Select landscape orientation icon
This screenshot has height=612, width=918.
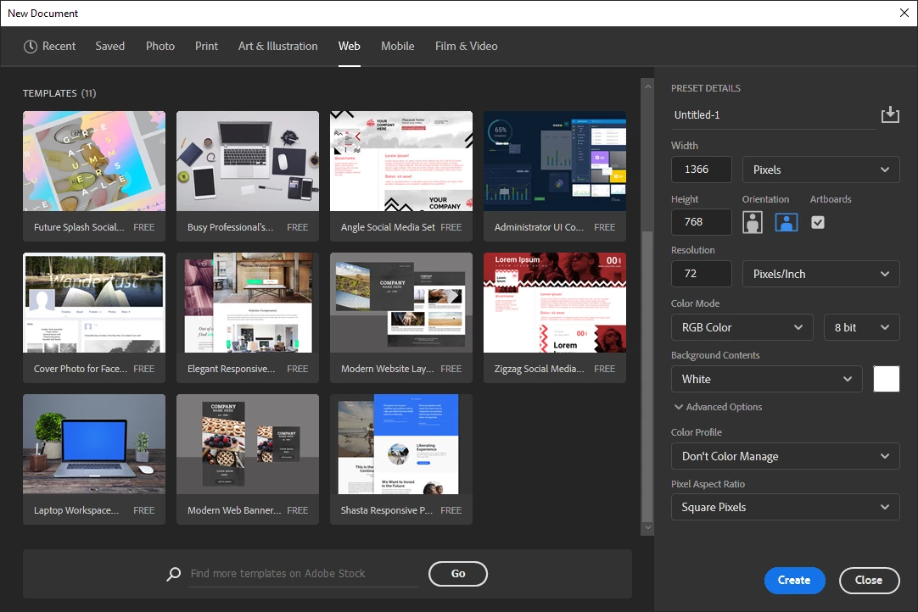tap(786, 222)
